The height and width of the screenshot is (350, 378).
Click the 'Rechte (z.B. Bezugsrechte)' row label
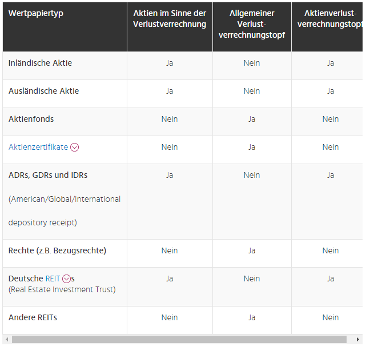click(57, 250)
